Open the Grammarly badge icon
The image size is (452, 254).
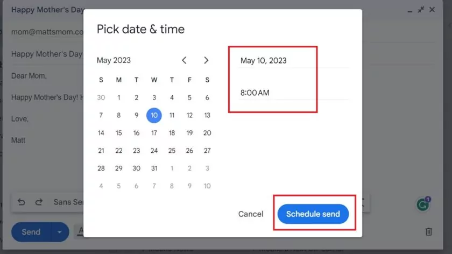pyautogui.click(x=423, y=204)
